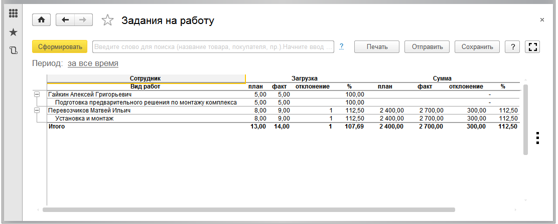
Task: Open history icon in left sidebar
Action: click(x=13, y=50)
